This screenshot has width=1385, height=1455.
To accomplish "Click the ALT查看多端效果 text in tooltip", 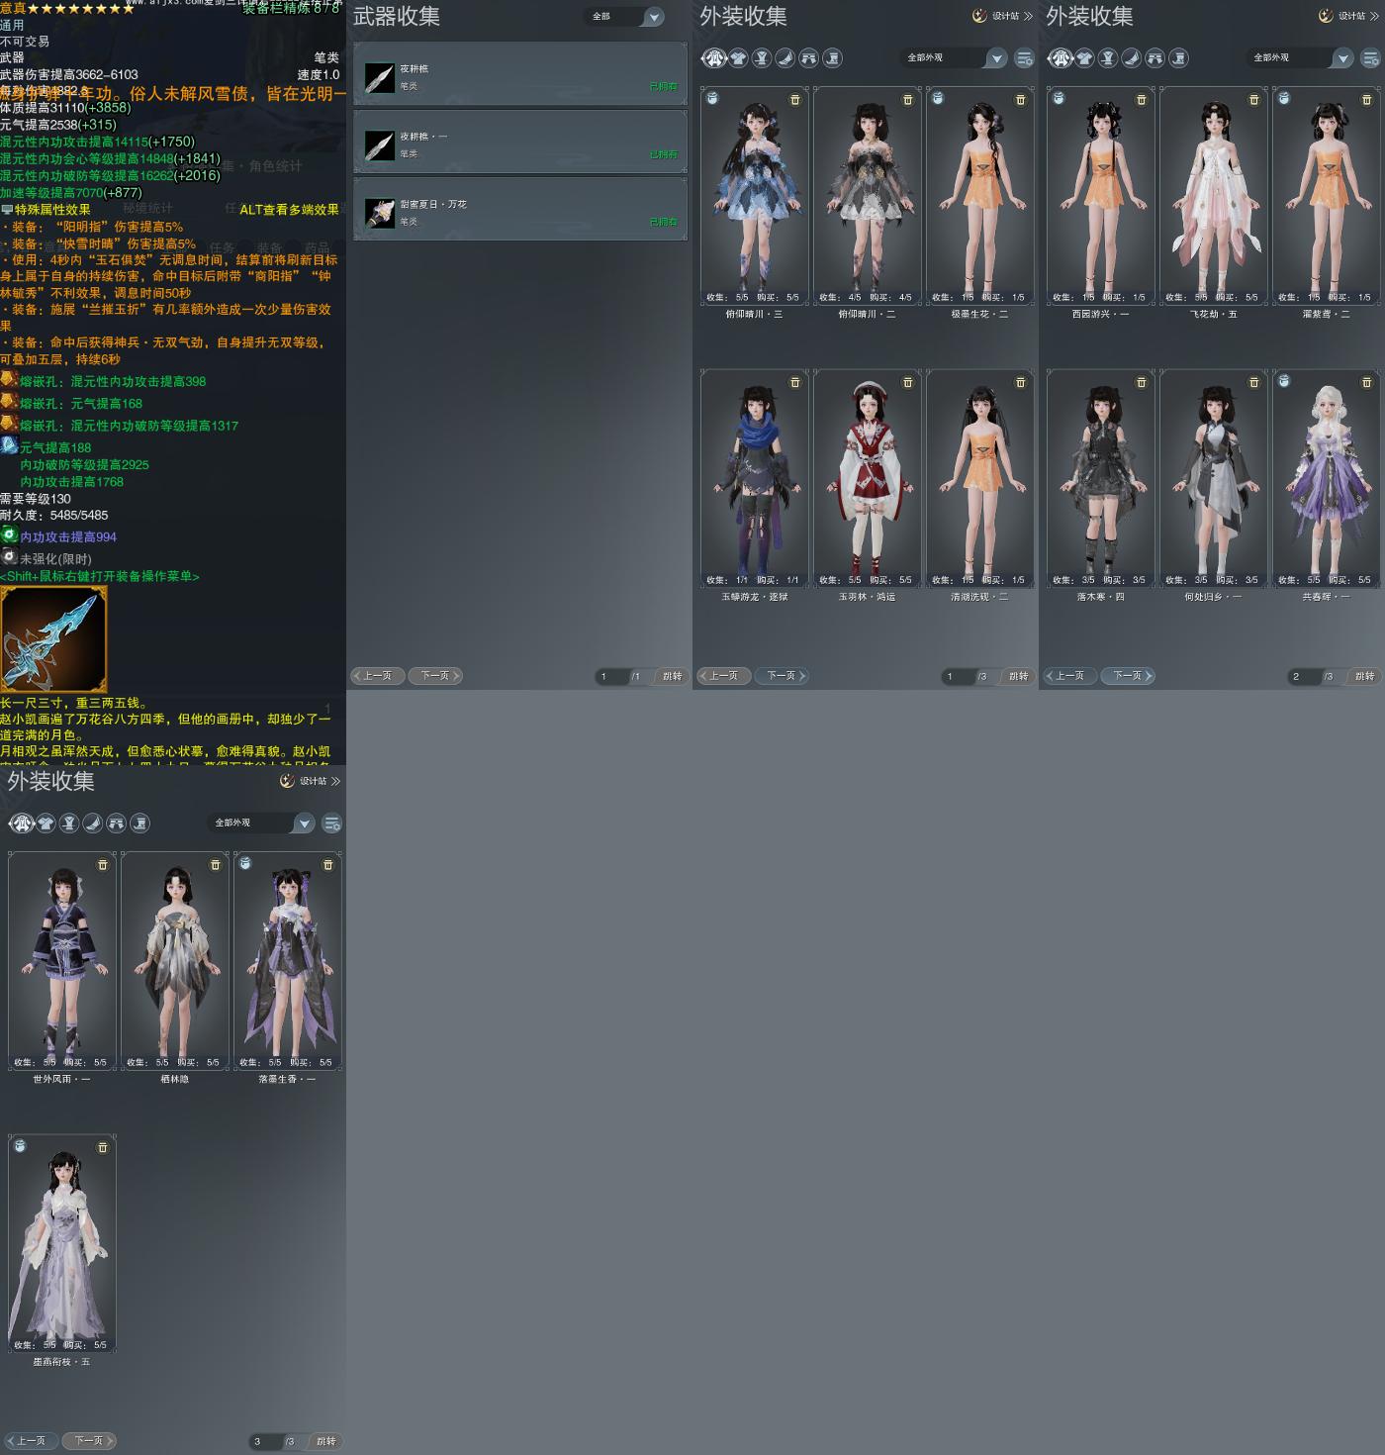I will pyautogui.click(x=289, y=210).
